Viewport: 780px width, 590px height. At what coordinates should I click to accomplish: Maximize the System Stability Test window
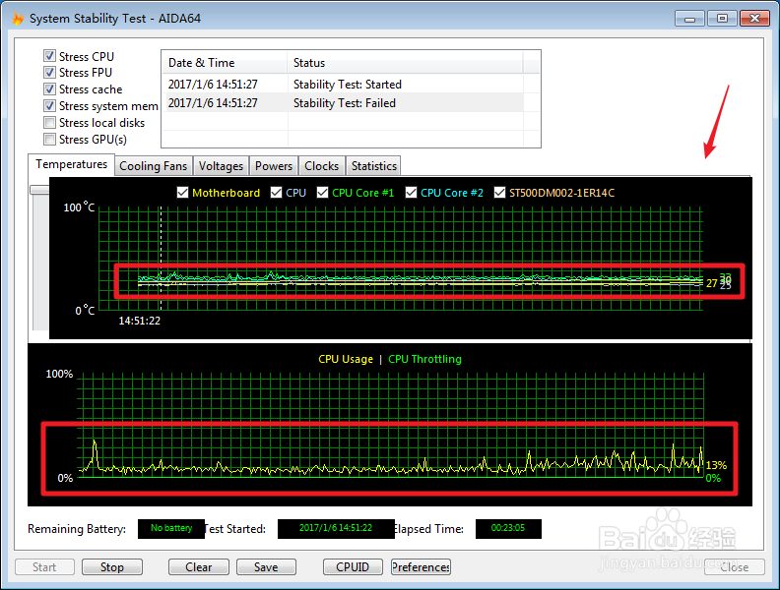tap(722, 18)
